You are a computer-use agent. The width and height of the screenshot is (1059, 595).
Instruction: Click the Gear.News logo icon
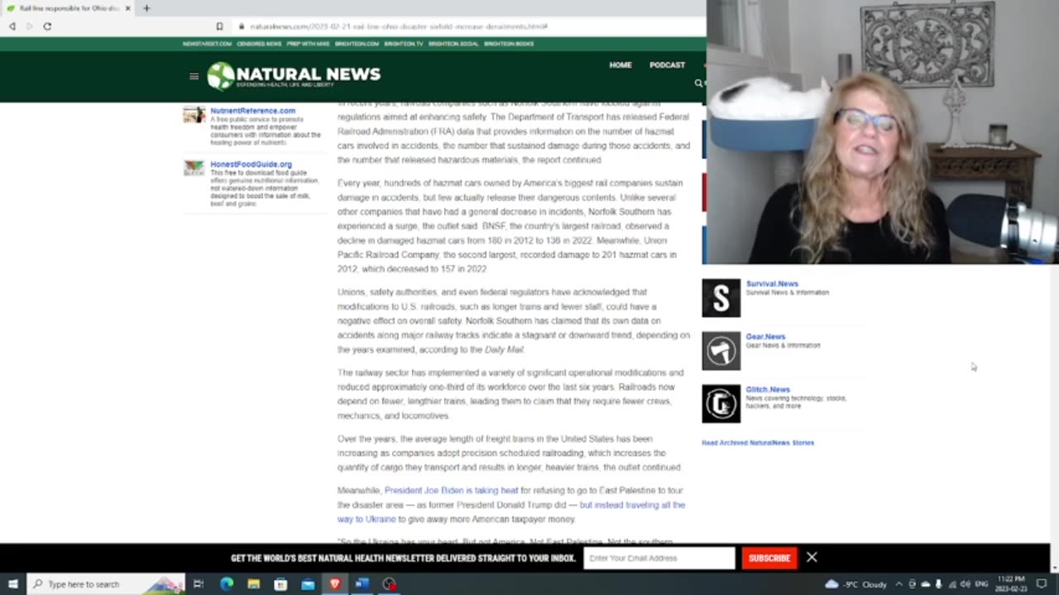[721, 350]
